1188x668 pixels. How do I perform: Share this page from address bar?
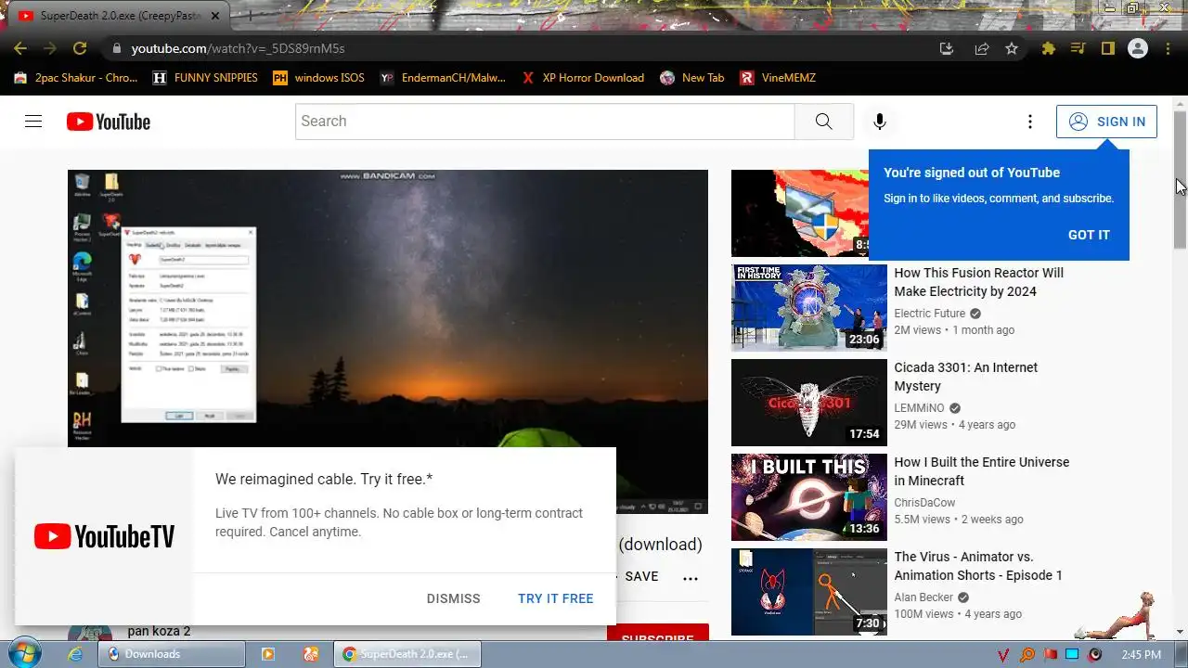pyautogui.click(x=981, y=48)
